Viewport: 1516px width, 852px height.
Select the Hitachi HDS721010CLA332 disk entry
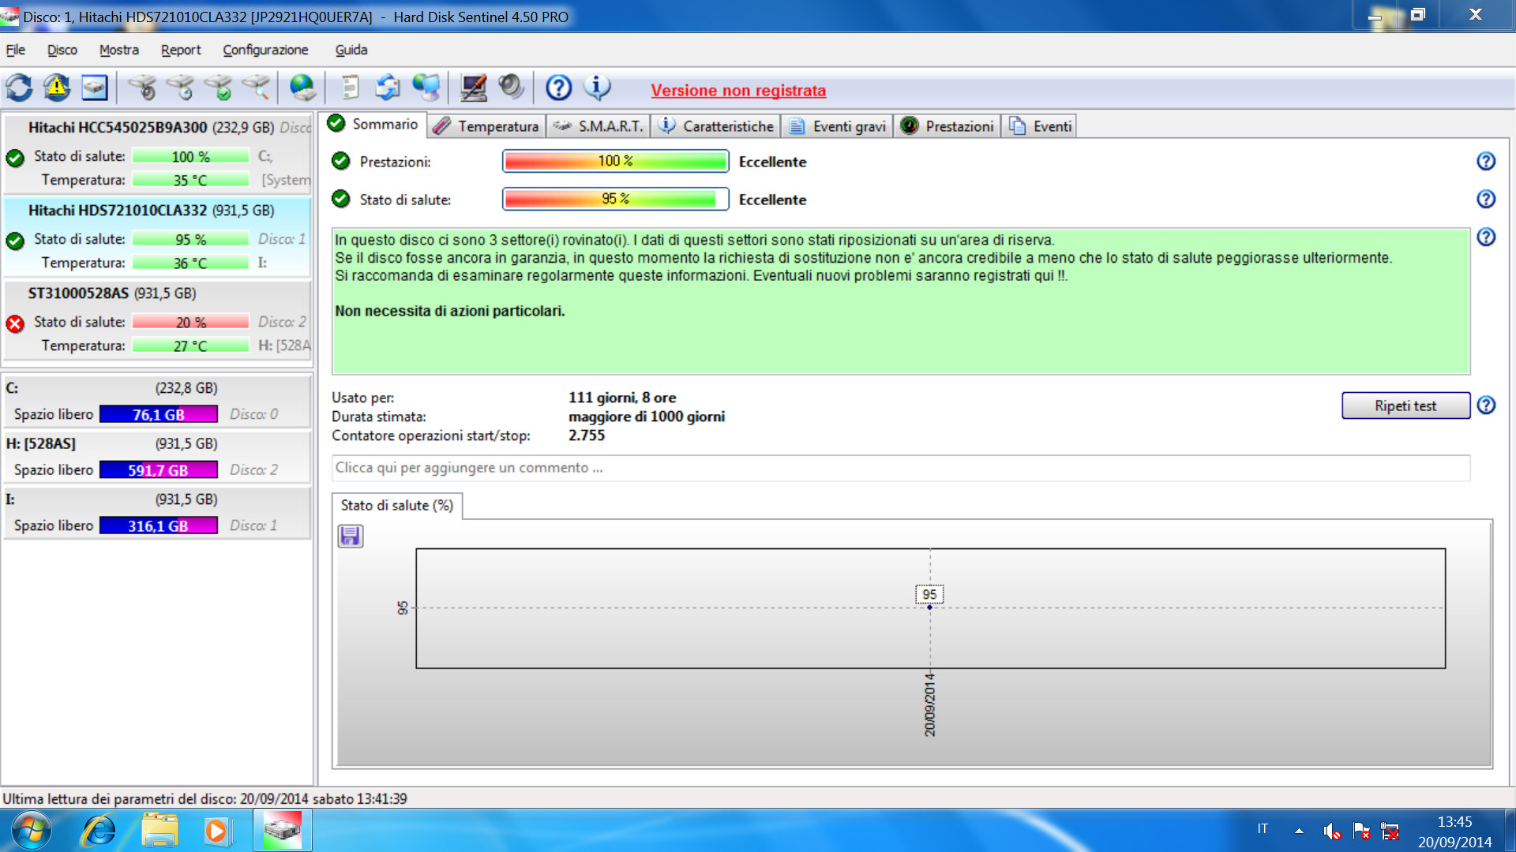tap(158, 237)
